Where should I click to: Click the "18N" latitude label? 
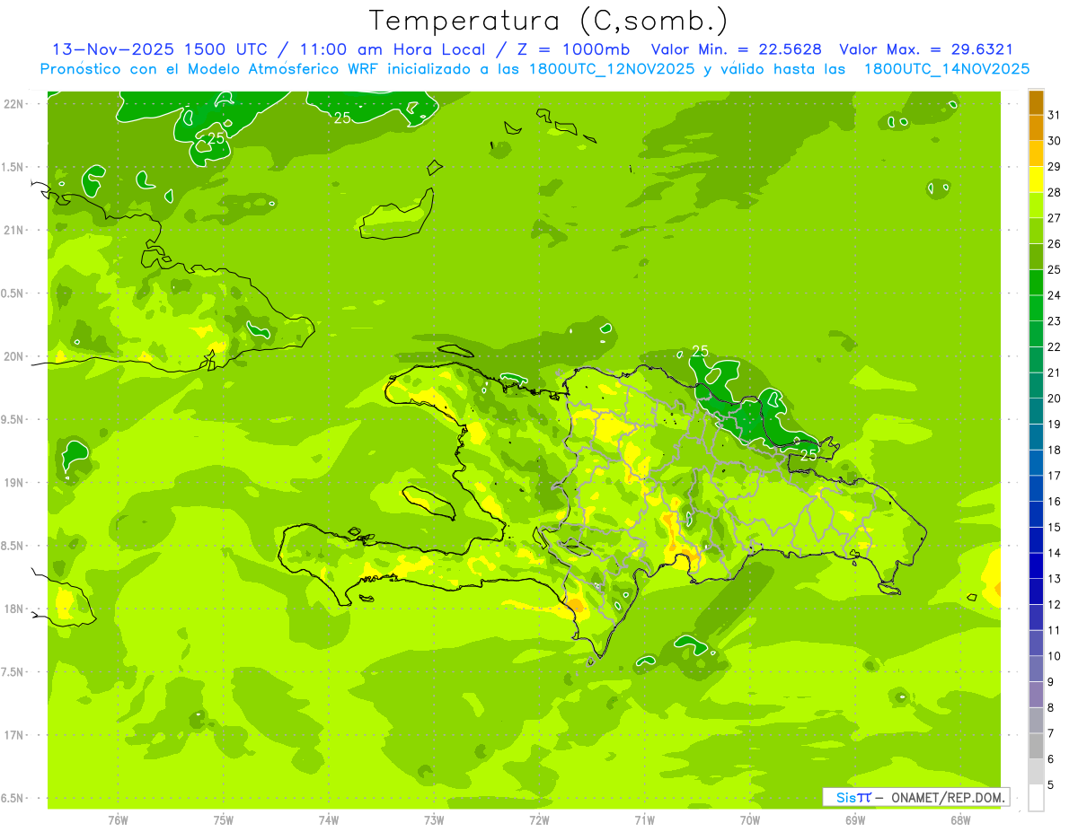[x=13, y=609]
